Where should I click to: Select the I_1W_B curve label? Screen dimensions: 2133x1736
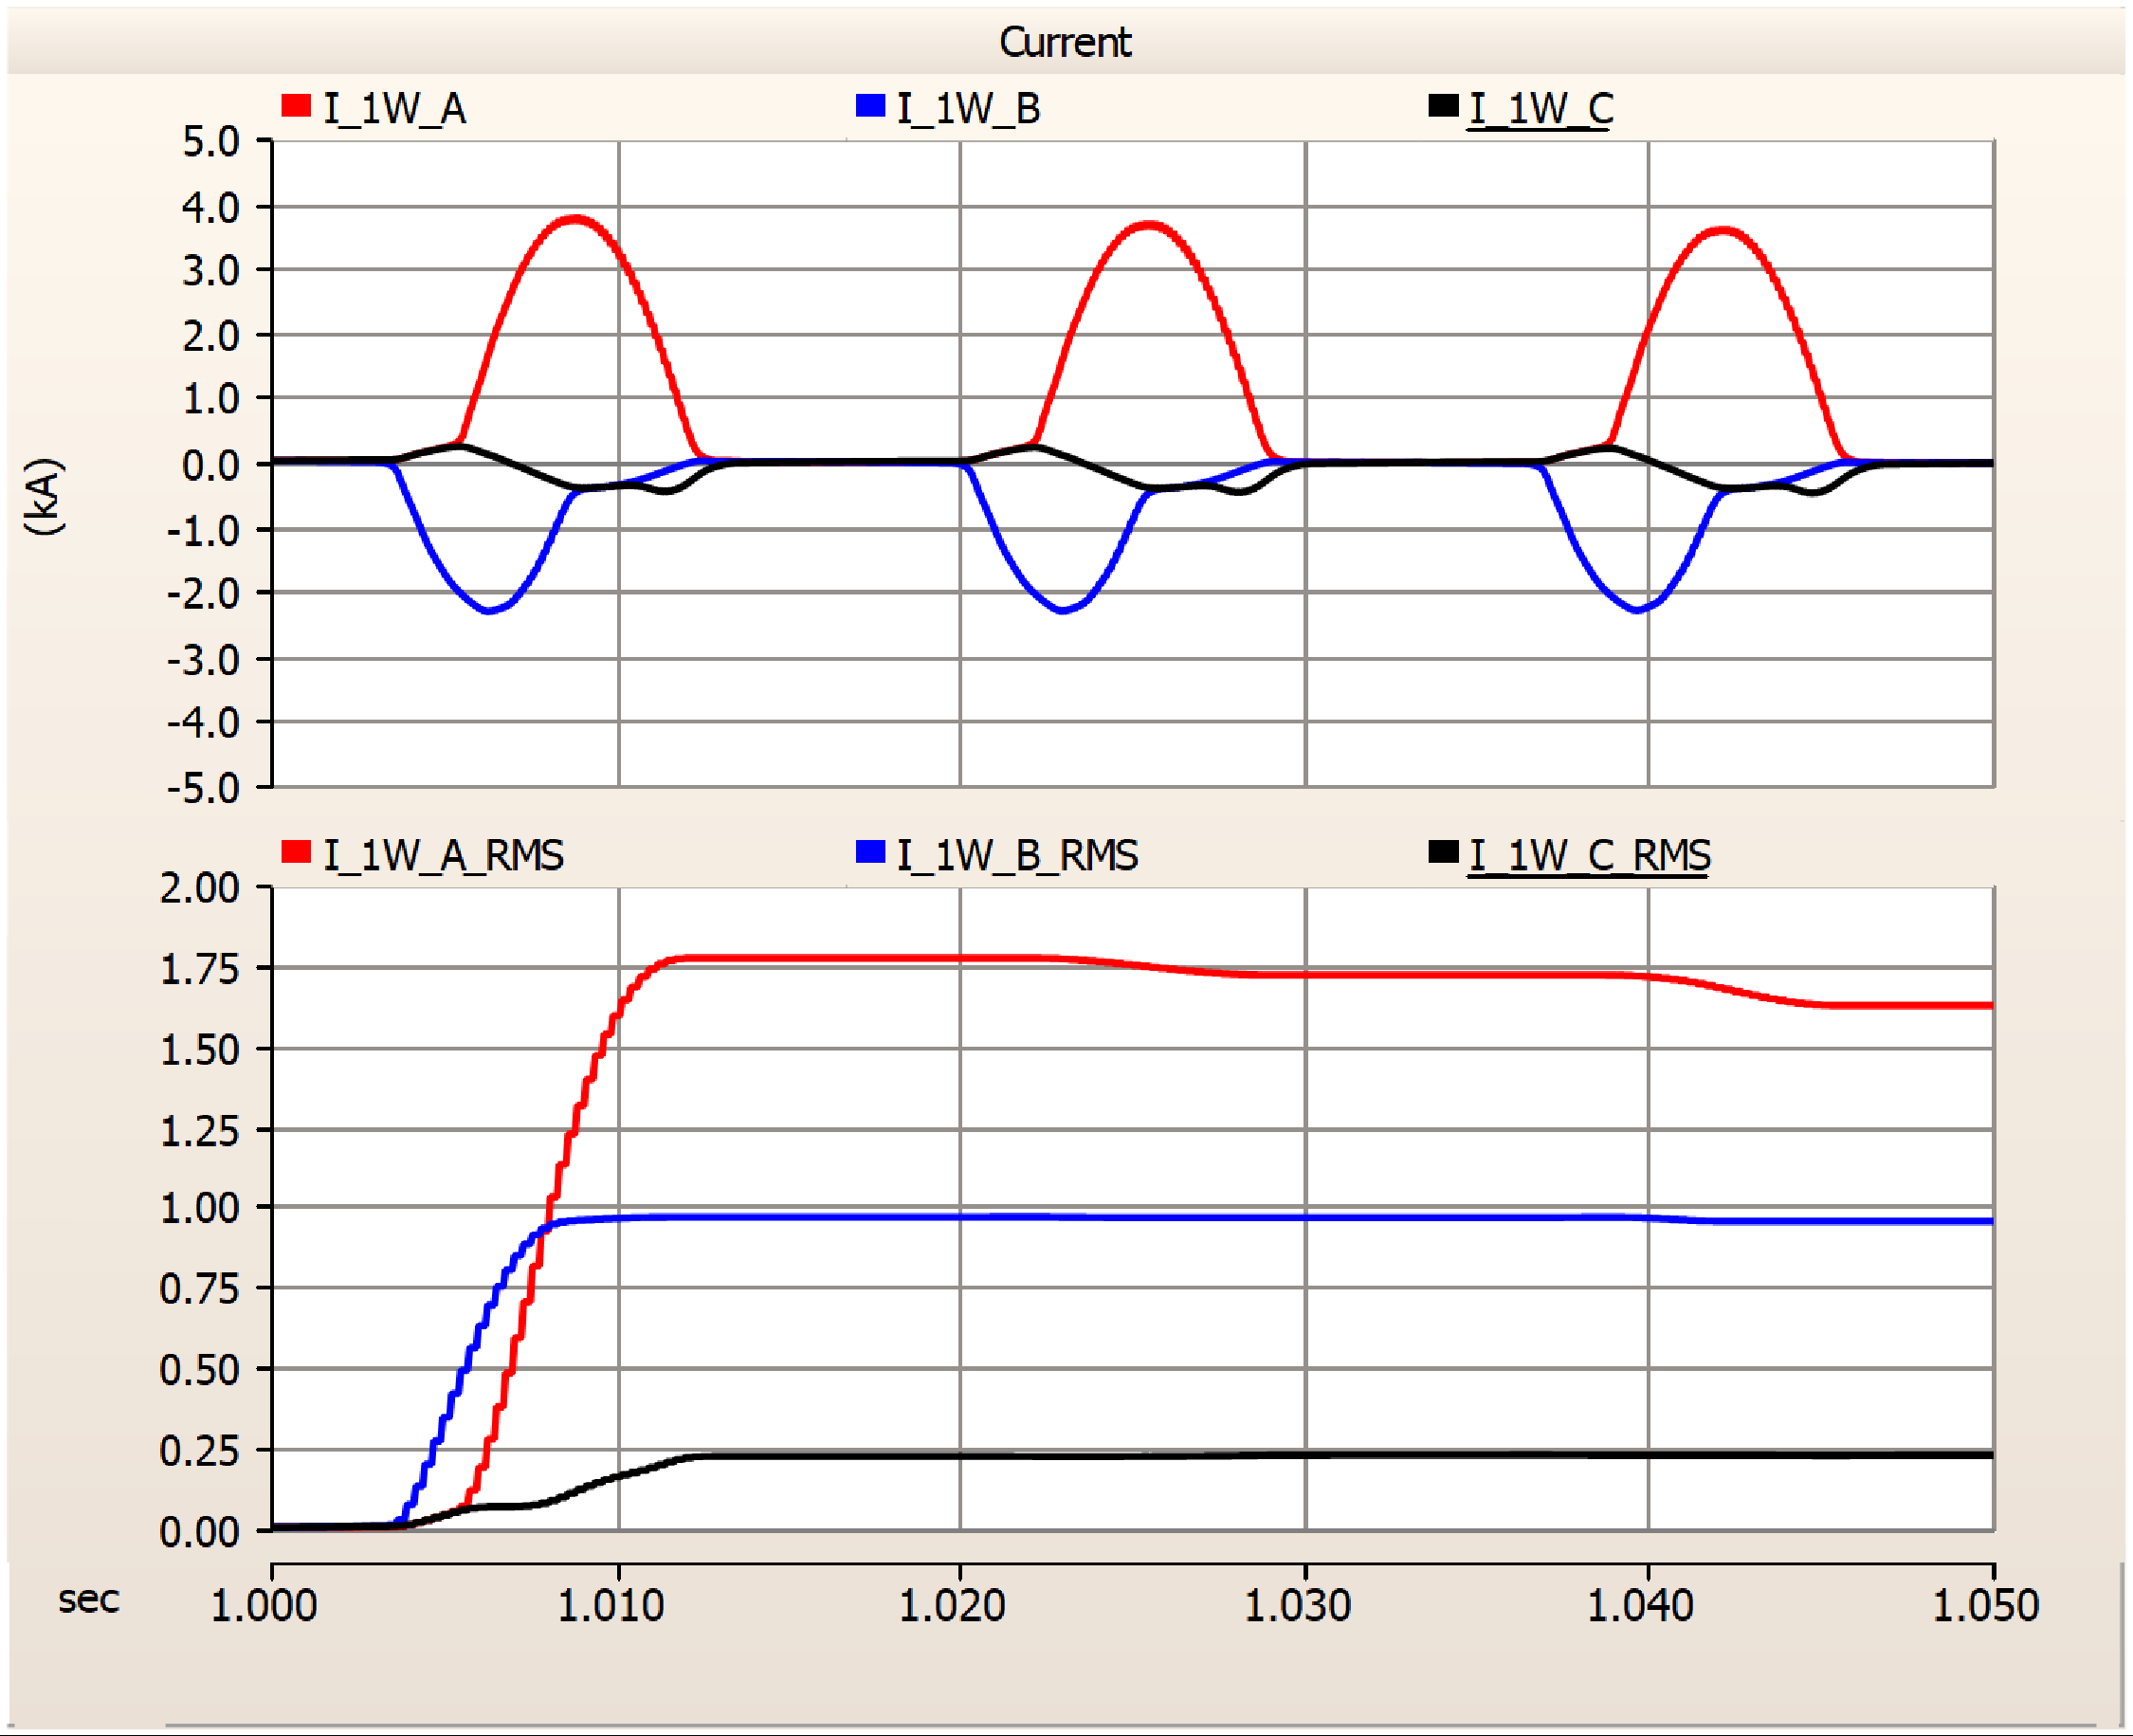point(968,108)
